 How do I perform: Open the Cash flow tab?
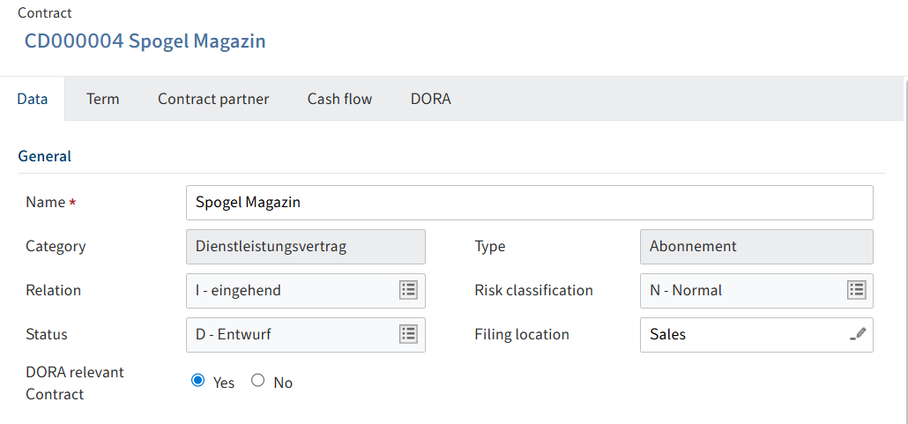(340, 99)
